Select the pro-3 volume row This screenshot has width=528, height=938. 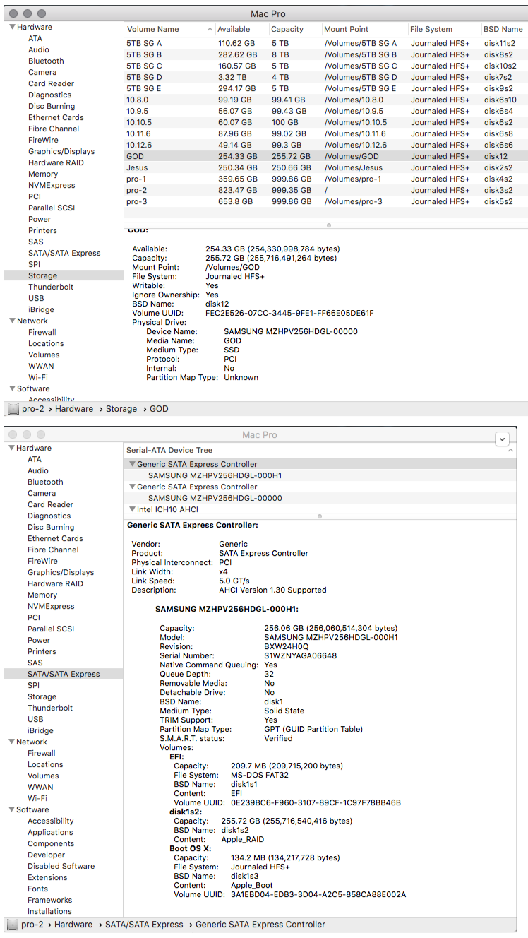[325, 201]
